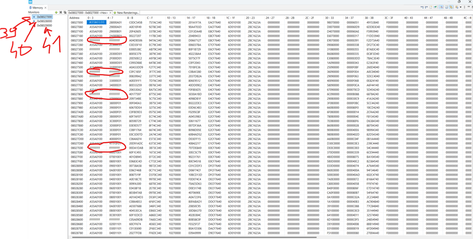Click address row 08027B00
Image resolution: width=473 pixels, height=239 pixels.
77,121
